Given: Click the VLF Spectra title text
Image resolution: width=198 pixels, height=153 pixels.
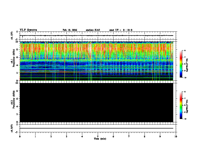Looking at the screenshot, I should 28,30.
